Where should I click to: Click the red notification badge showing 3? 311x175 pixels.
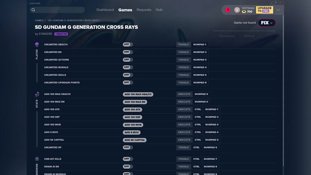[x=227, y=9]
